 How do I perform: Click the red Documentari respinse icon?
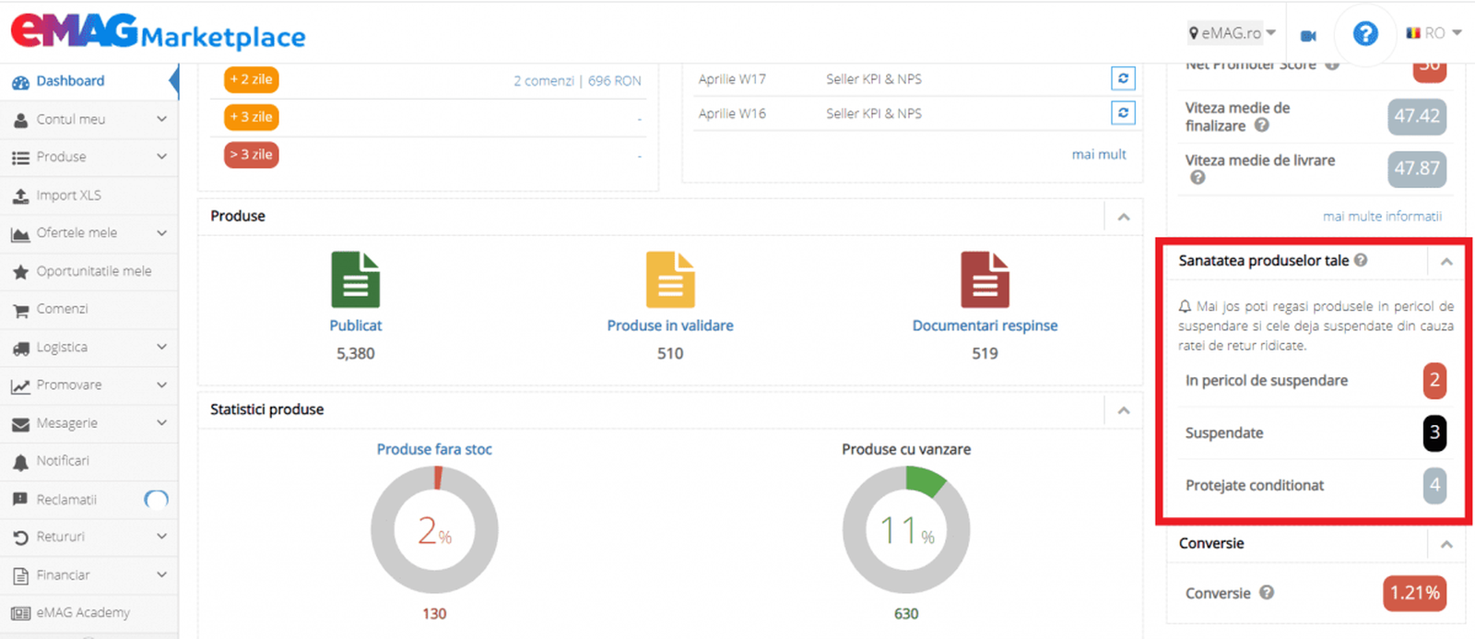point(985,279)
